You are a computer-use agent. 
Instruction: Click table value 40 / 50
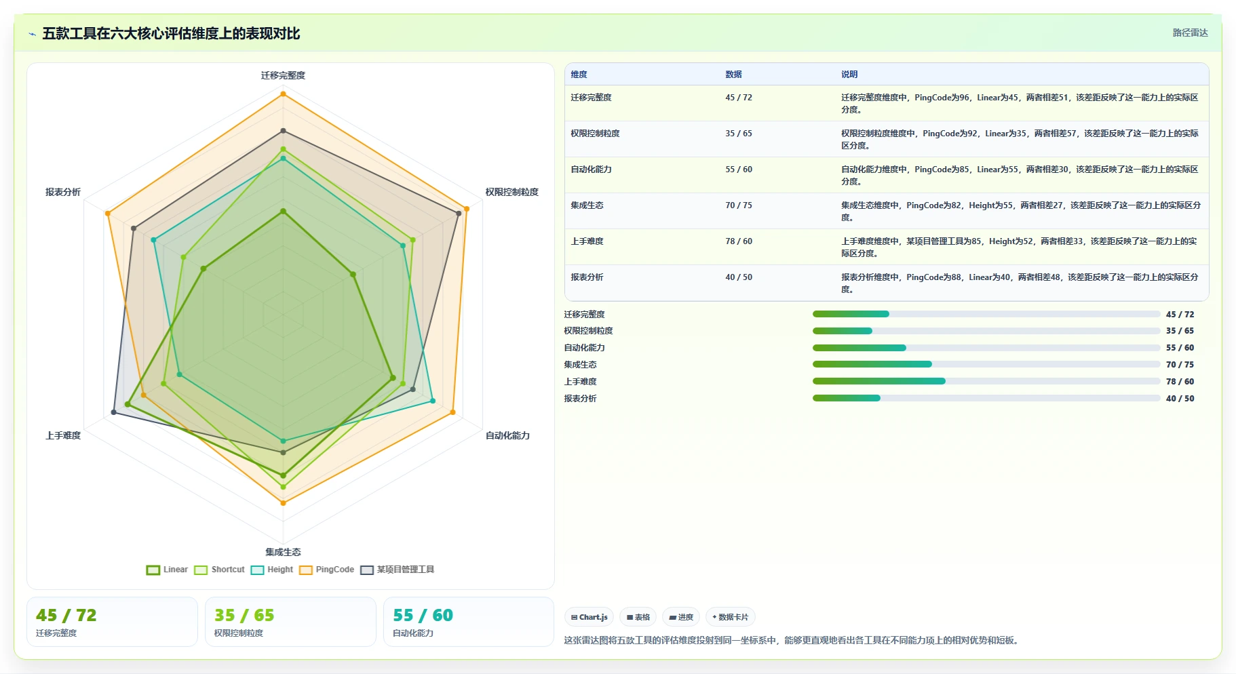739,277
